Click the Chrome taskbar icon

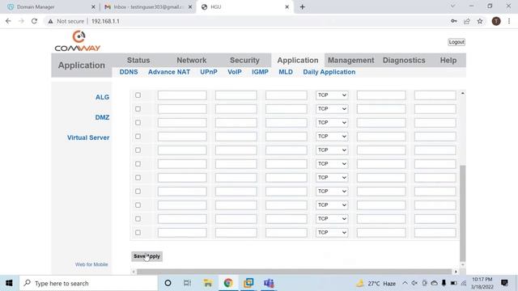tap(228, 283)
